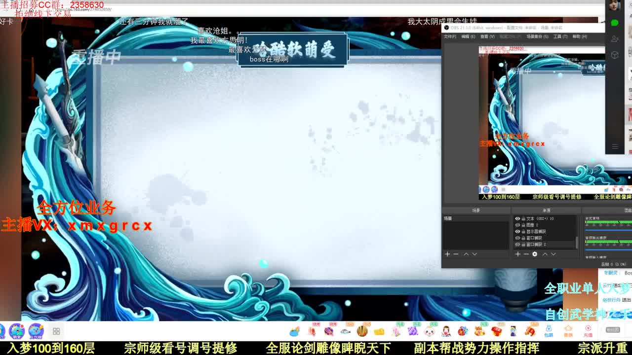Move scene down with arrow
The width and height of the screenshot is (632, 355).
pos(474,254)
